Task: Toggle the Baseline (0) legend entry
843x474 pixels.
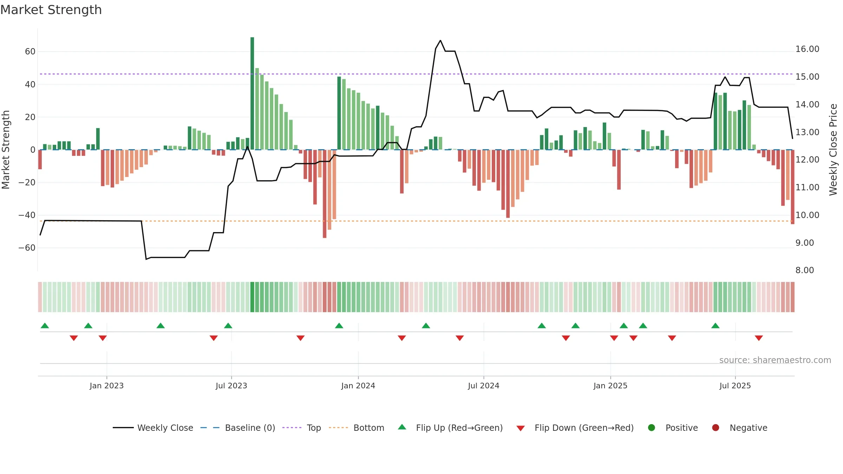Action: [x=238, y=428]
